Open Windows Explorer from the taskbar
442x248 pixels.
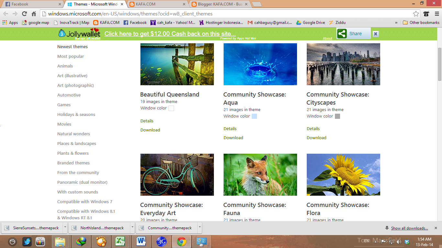coord(60,242)
